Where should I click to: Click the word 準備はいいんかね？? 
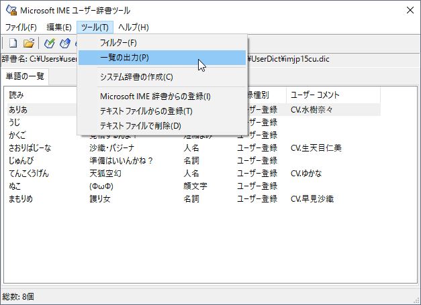[x=122, y=160]
